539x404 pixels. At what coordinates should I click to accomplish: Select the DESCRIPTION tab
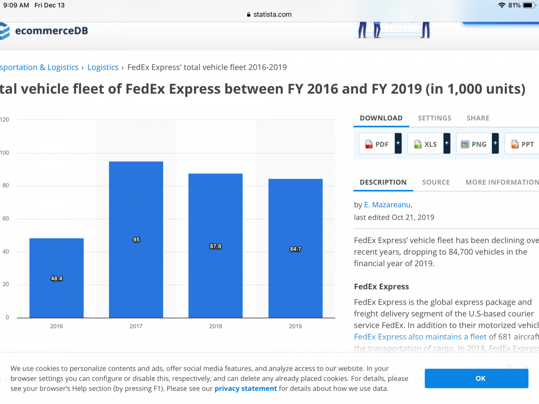pos(383,182)
